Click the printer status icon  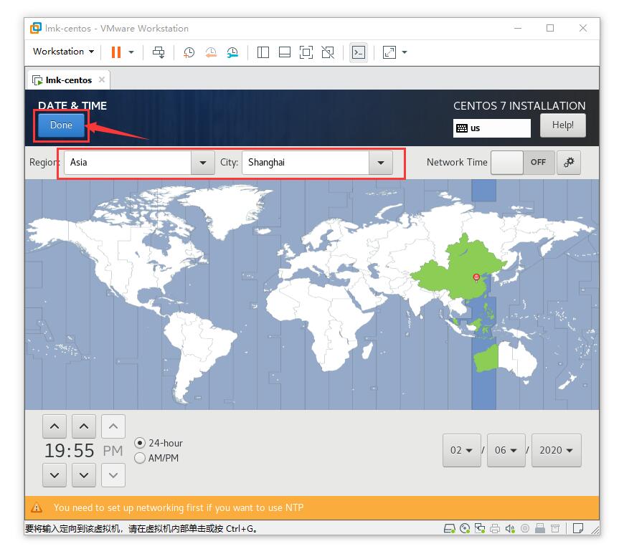pos(495,529)
